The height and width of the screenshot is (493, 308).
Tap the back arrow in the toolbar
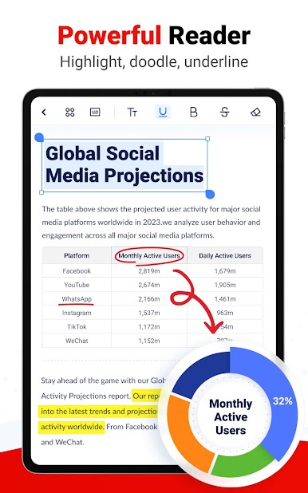point(44,112)
